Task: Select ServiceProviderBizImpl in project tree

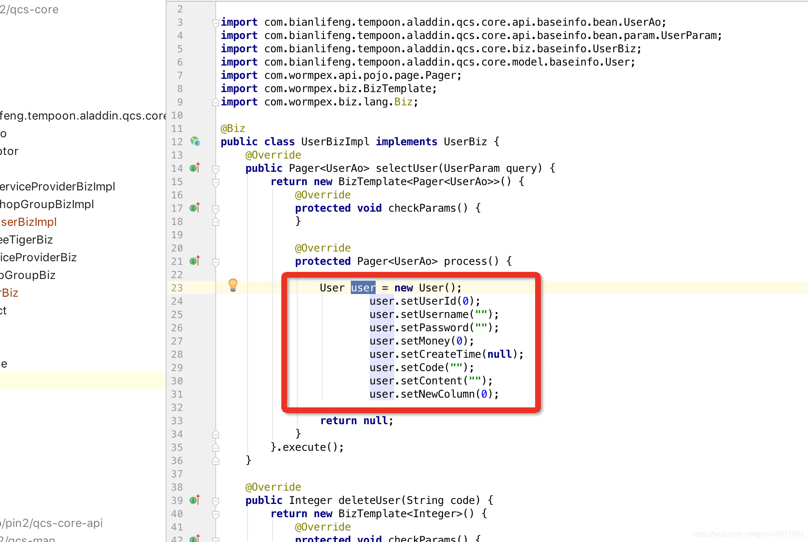Action: point(58,186)
